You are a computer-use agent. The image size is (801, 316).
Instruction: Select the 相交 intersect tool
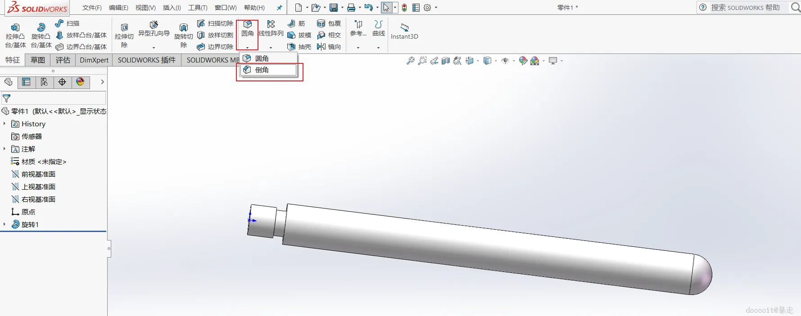pos(329,35)
